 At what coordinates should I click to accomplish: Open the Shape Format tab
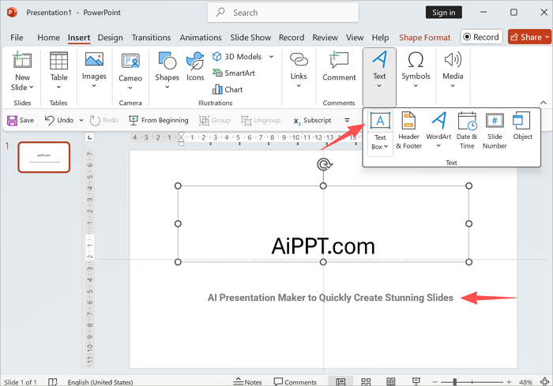click(424, 37)
